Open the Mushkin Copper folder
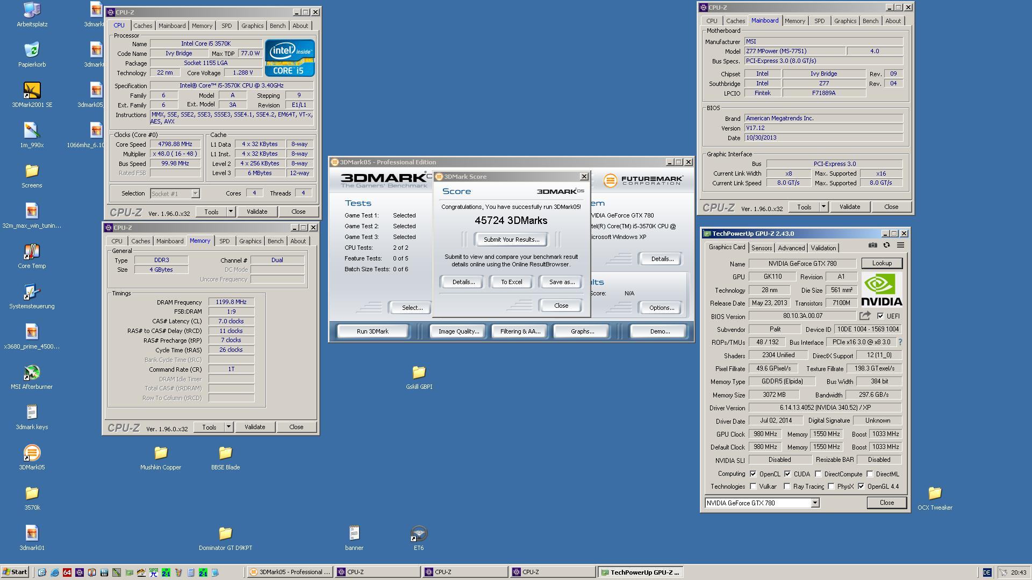The height and width of the screenshot is (580, 1032). click(x=161, y=457)
